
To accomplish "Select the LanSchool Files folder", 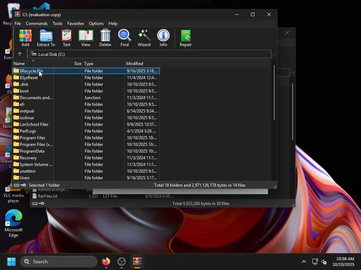I will click(34, 124).
